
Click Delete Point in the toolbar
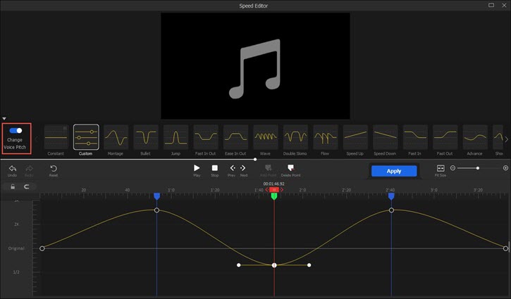[x=291, y=169]
